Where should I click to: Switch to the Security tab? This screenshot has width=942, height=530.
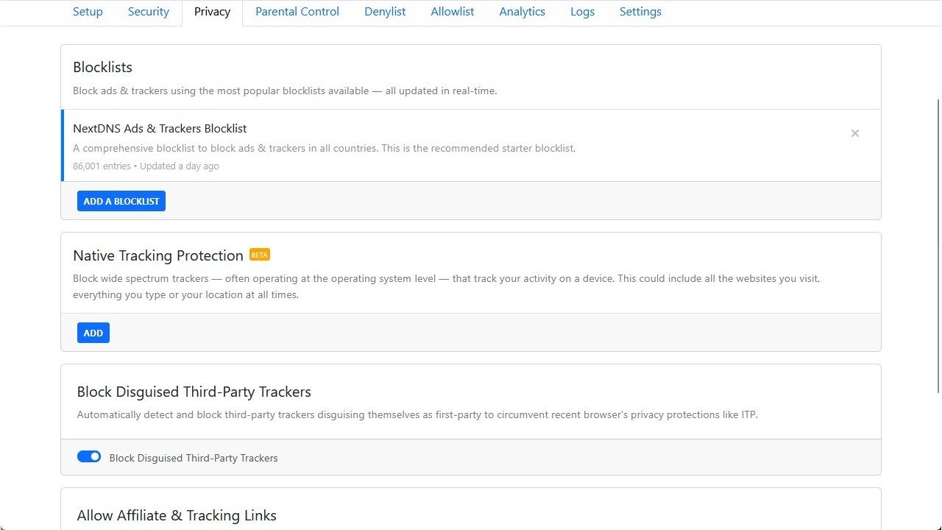coord(149,12)
